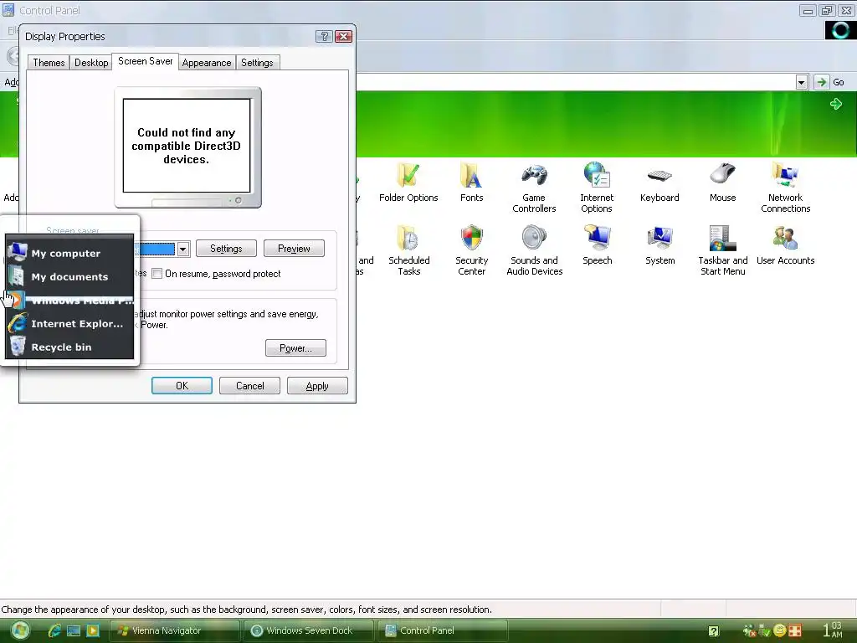Screen dimensions: 857x643
Task: Click the Display Properties help button
Action: 324,36
